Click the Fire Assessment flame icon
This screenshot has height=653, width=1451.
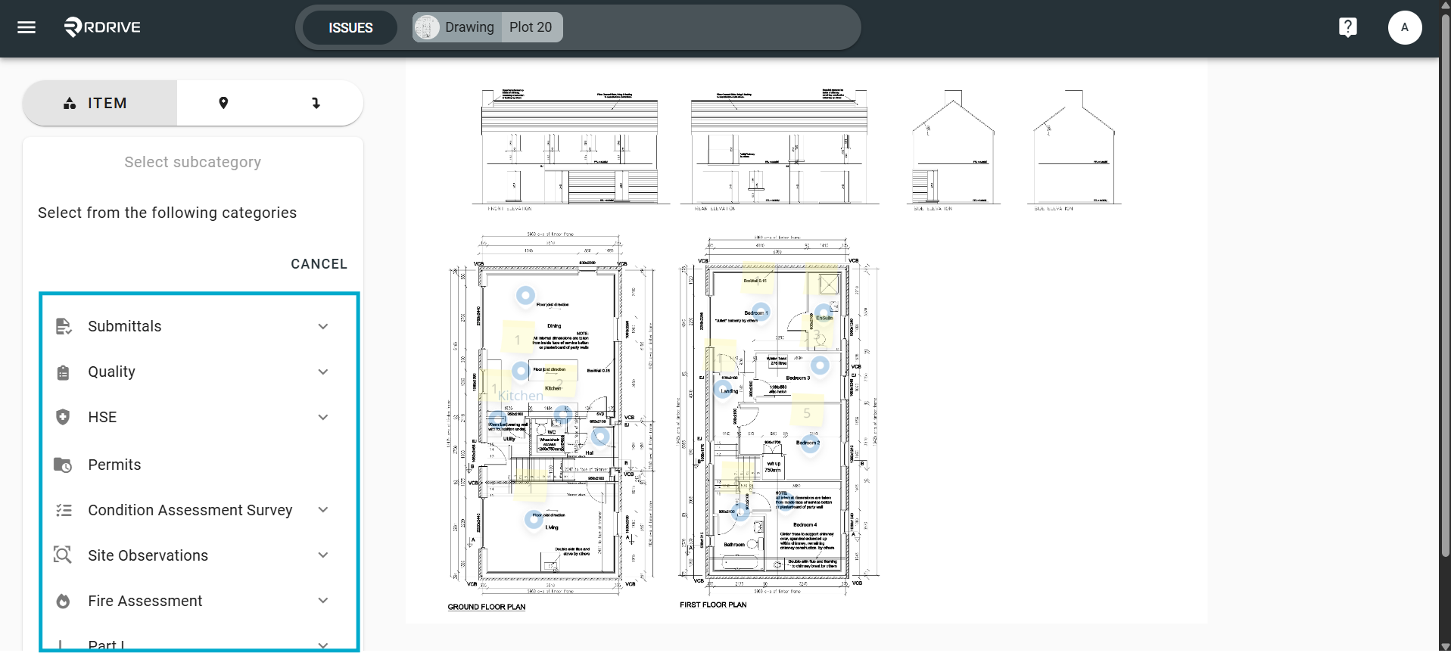[64, 601]
